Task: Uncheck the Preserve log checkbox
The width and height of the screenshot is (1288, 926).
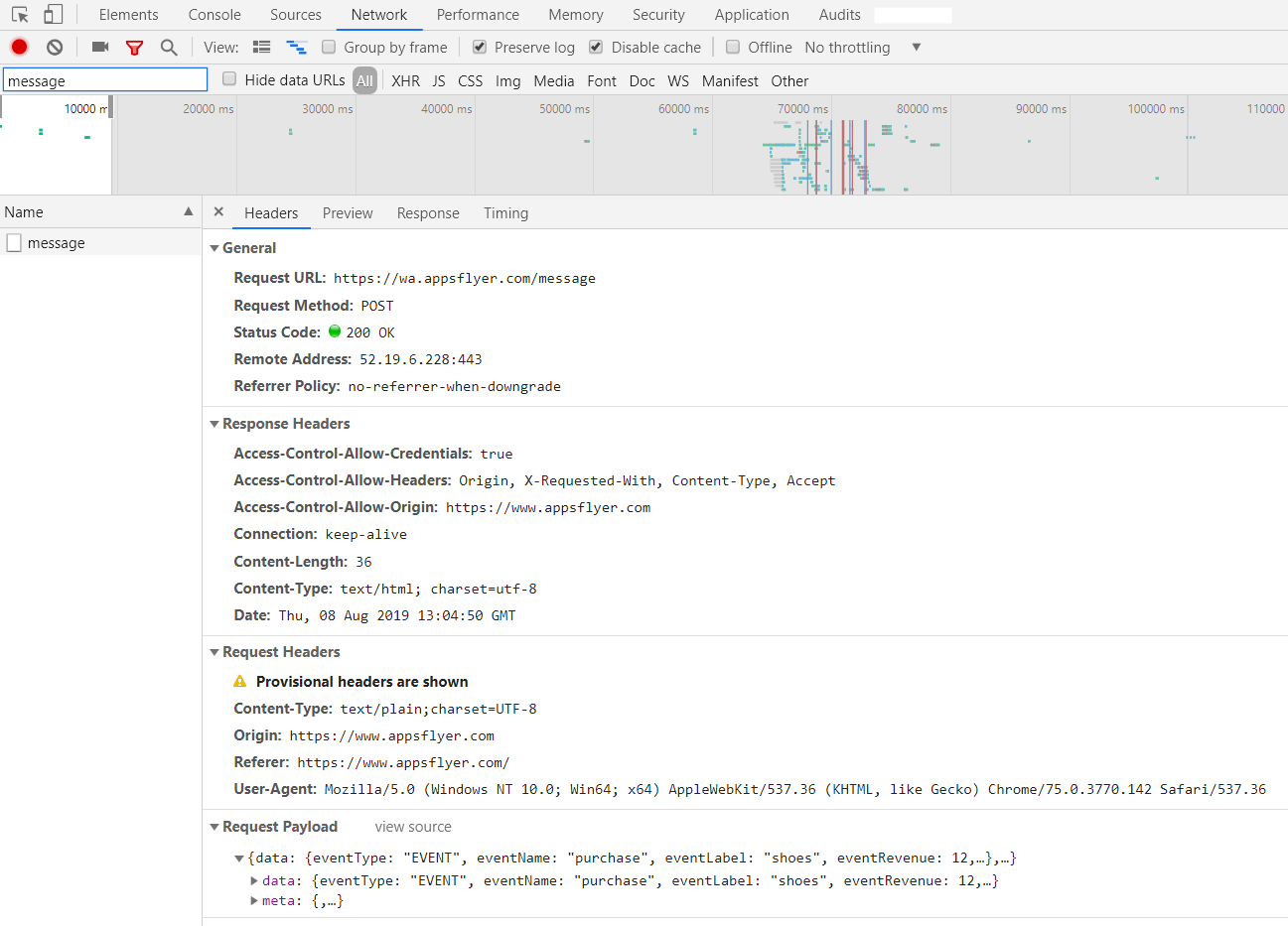Action: point(480,47)
